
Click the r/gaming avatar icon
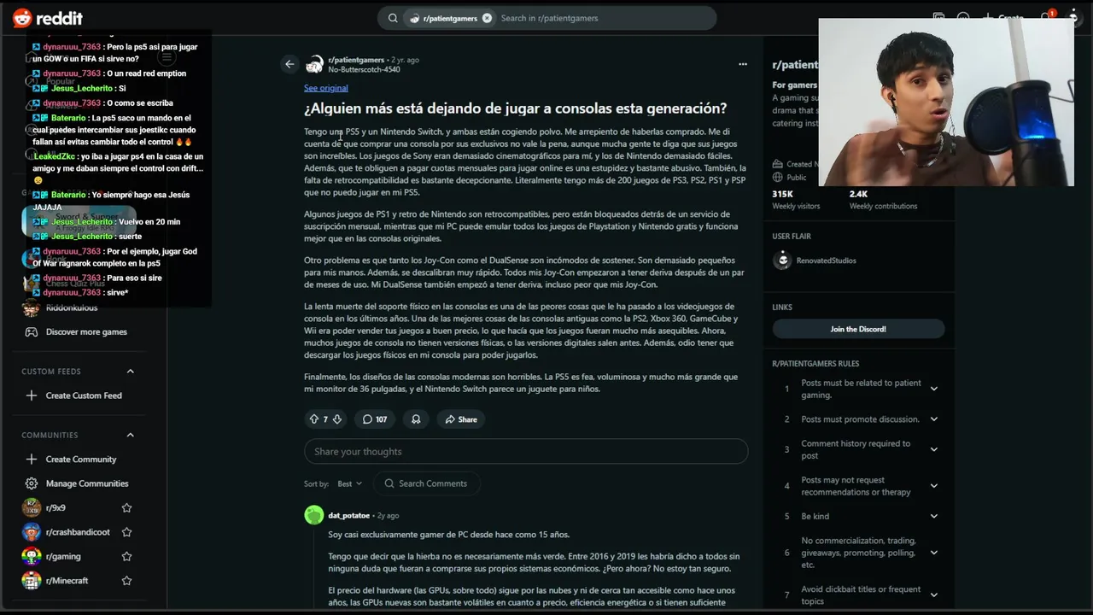click(x=32, y=556)
